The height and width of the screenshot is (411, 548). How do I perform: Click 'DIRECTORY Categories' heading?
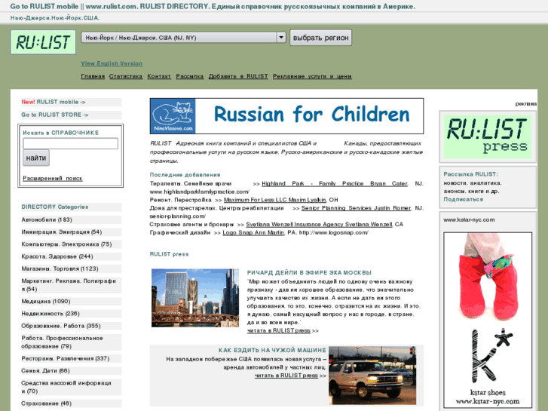pyautogui.click(x=55, y=207)
